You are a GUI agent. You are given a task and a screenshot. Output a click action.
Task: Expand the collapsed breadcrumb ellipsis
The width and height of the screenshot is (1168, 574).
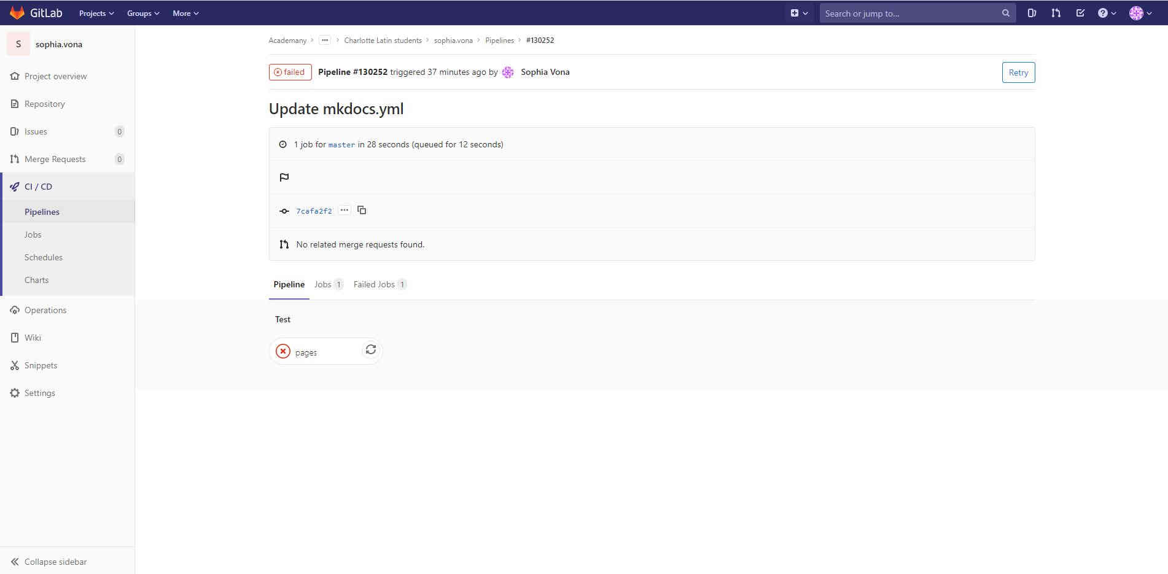[x=325, y=41]
